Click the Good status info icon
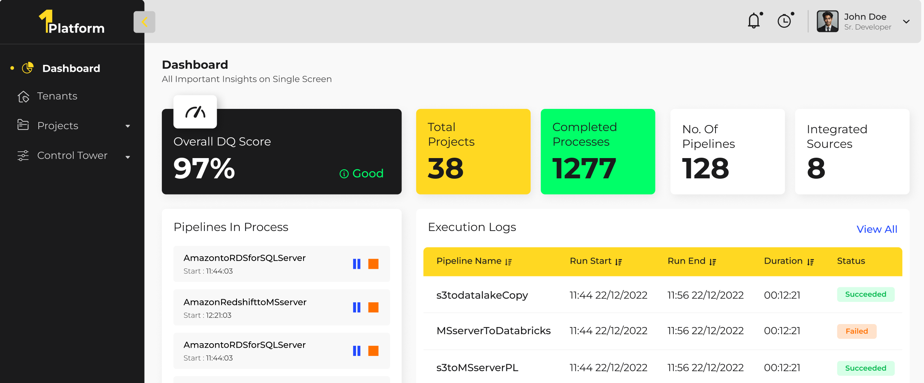Screen dimensions: 924x383 (x=344, y=173)
